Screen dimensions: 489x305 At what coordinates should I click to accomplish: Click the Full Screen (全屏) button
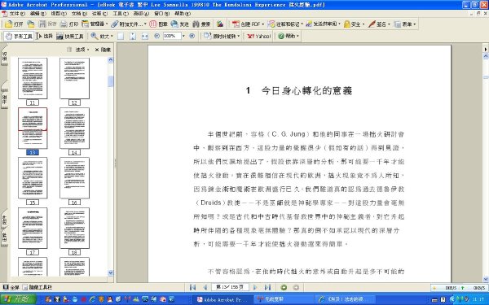point(11,287)
